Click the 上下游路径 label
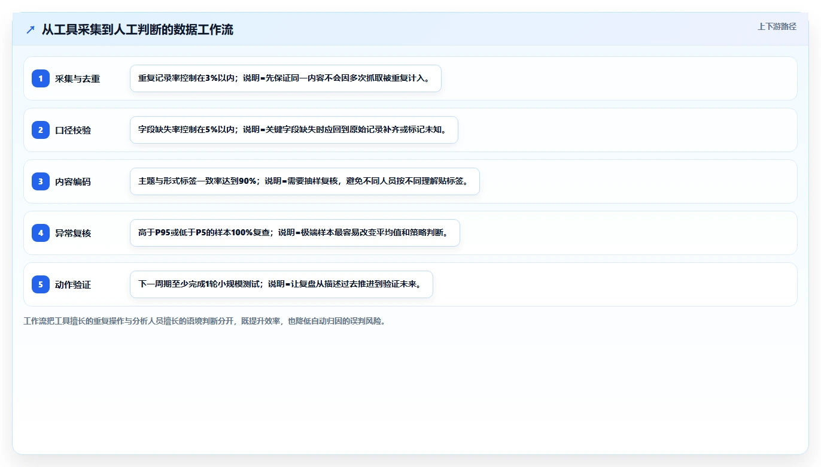 pos(777,26)
